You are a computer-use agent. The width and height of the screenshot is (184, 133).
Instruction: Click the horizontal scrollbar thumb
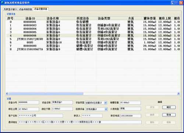click(x=46, y=94)
